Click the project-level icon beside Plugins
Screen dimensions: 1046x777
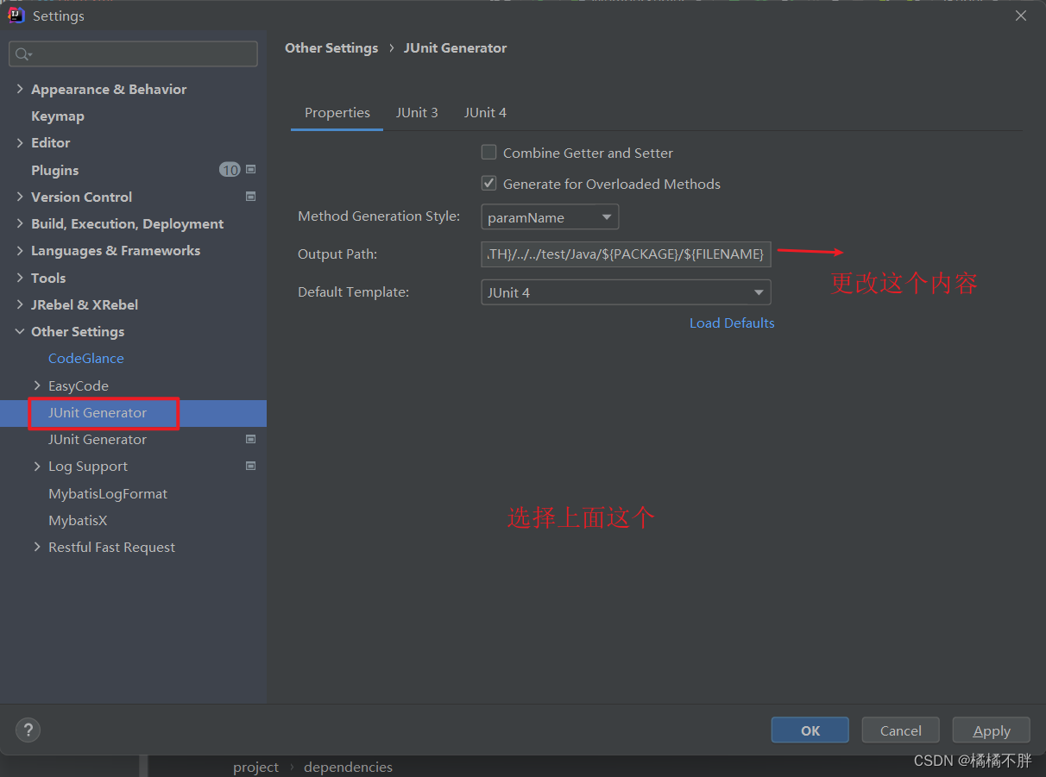pyautogui.click(x=250, y=170)
